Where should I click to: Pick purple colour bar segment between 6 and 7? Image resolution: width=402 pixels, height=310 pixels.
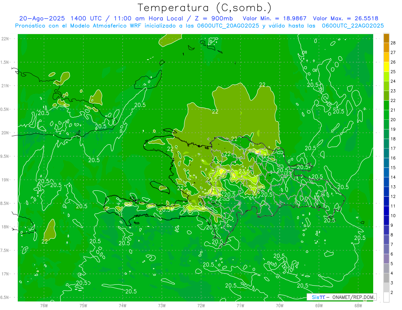(386, 249)
